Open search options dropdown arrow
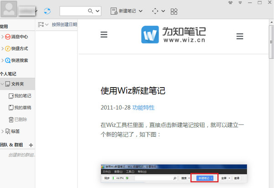This screenshot has width=277, height=188. 98,11
